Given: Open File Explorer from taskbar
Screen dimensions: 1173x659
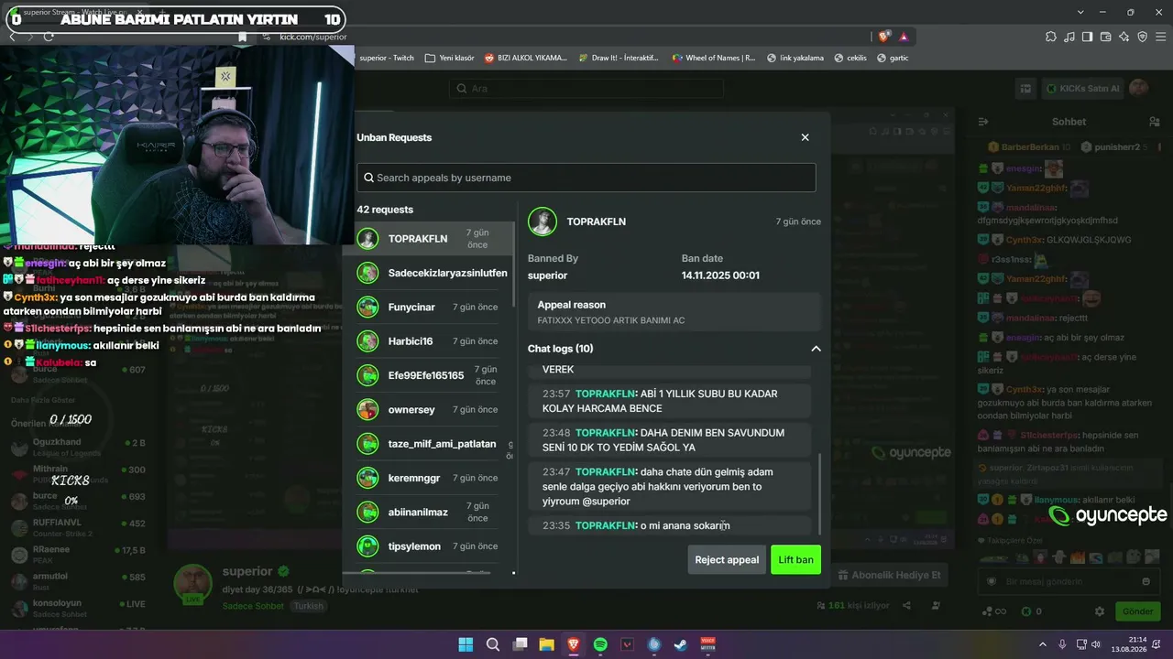Looking at the screenshot, I should pyautogui.click(x=546, y=644).
